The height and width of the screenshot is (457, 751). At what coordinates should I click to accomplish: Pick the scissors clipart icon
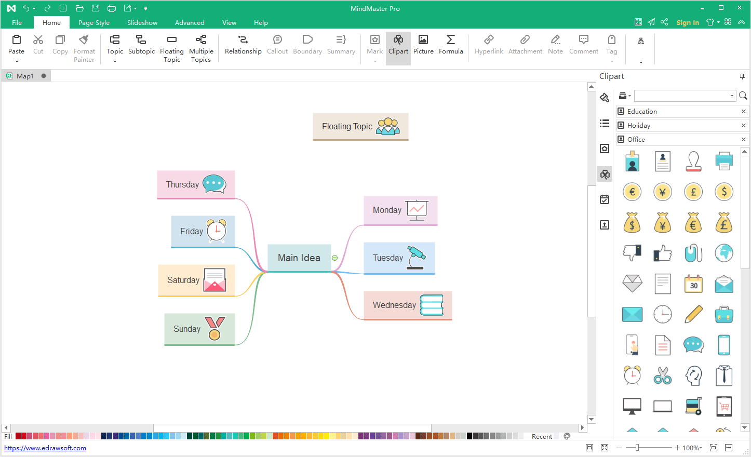coord(663,375)
